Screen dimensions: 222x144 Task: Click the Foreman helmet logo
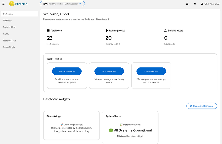[12, 4]
